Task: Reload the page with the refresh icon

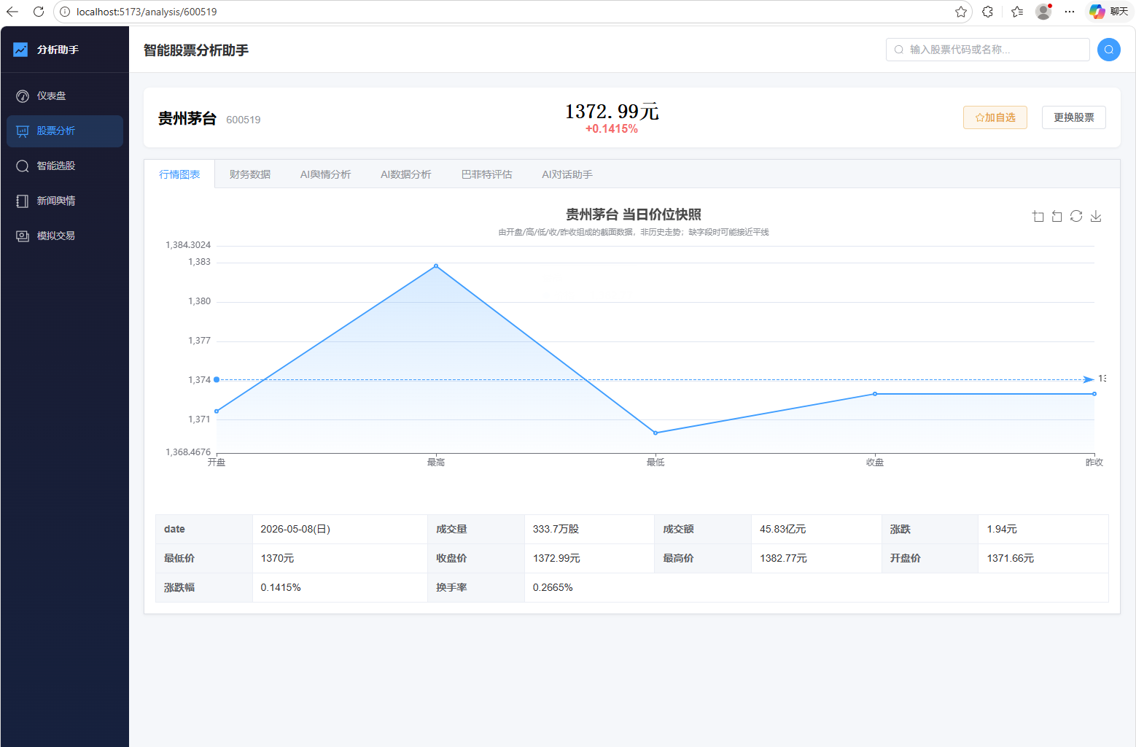Action: [x=39, y=12]
